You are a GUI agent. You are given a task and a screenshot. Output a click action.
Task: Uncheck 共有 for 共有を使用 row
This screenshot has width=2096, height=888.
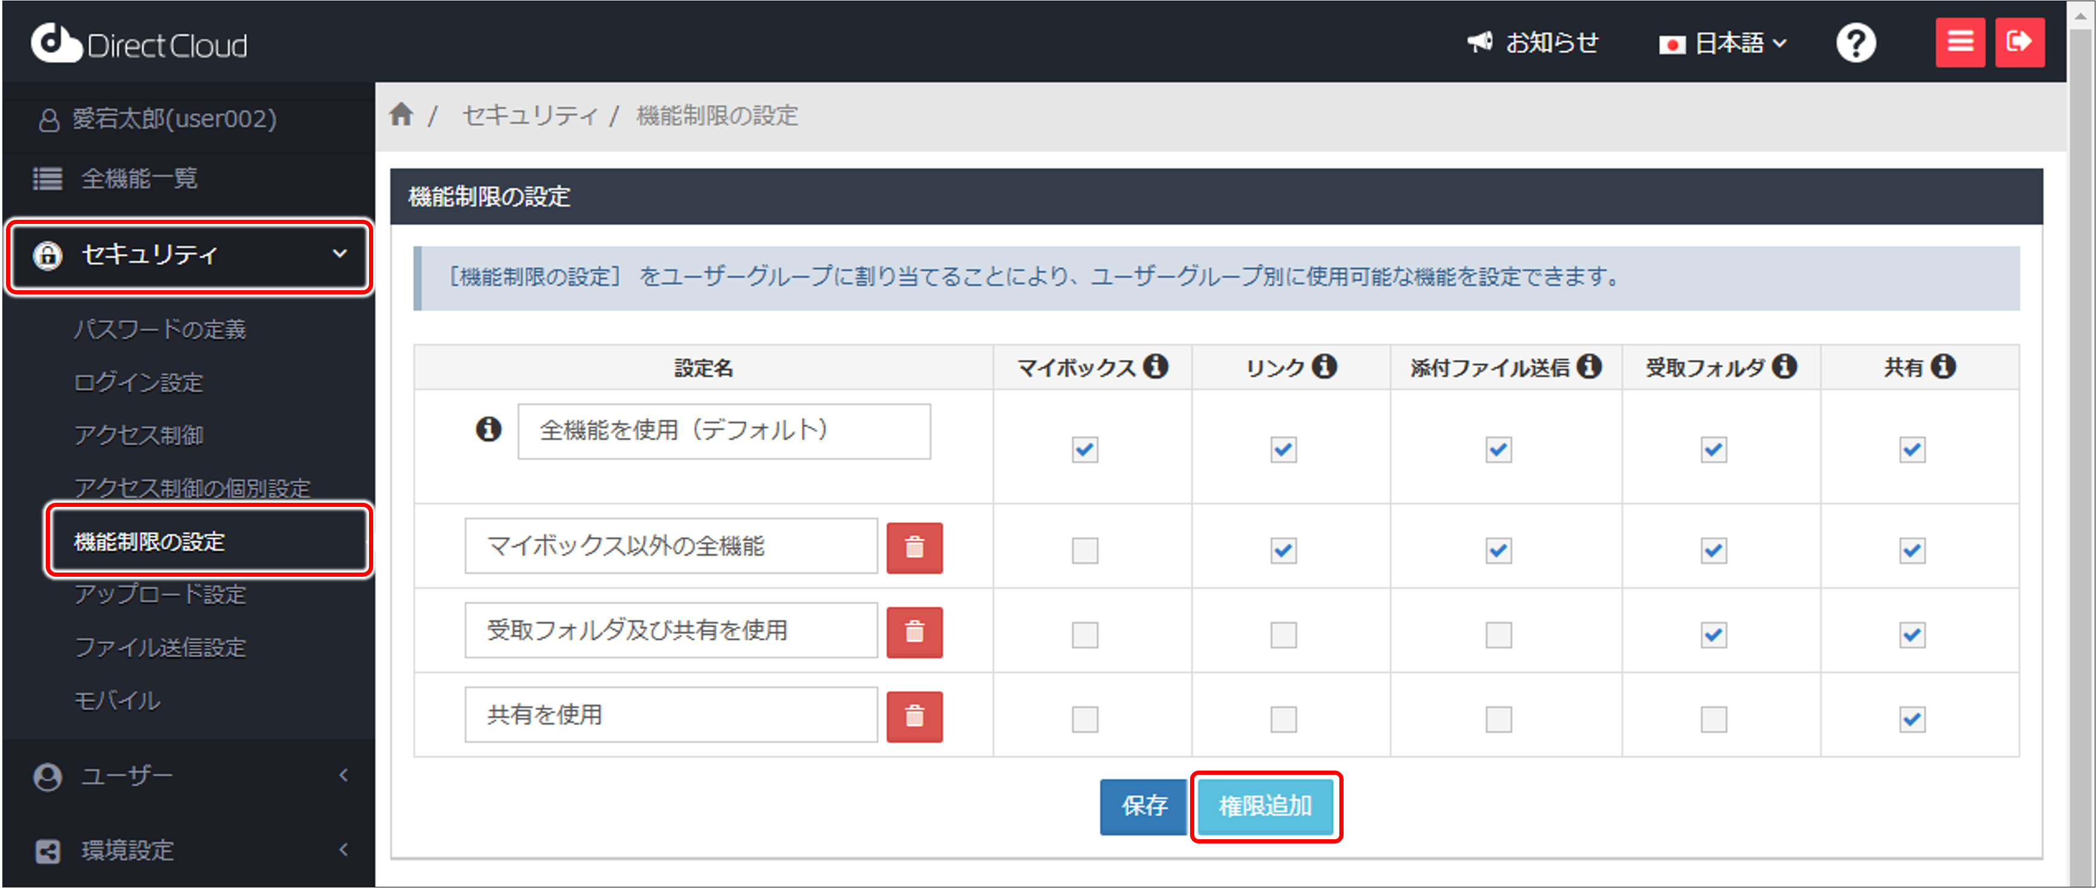tap(1912, 719)
